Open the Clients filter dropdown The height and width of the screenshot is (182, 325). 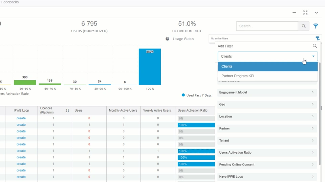click(x=267, y=56)
